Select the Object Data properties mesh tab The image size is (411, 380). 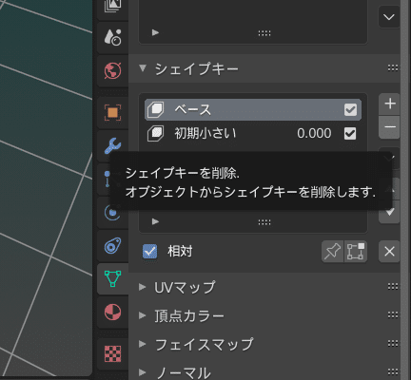112,278
